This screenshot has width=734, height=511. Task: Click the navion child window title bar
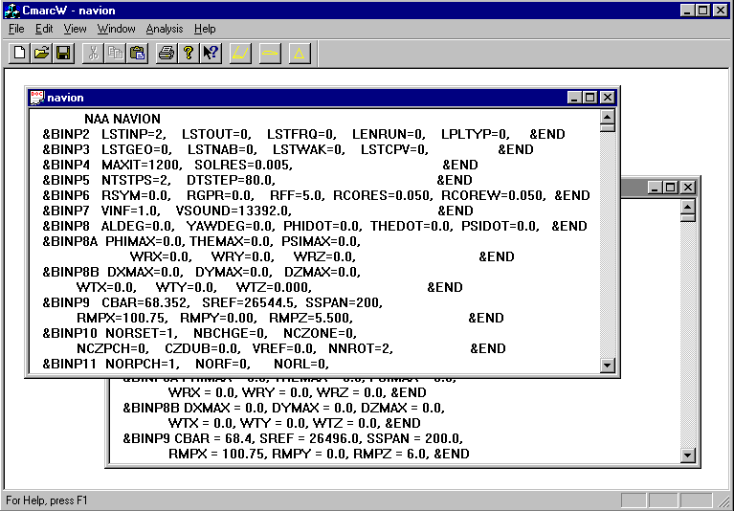pyautogui.click(x=323, y=98)
